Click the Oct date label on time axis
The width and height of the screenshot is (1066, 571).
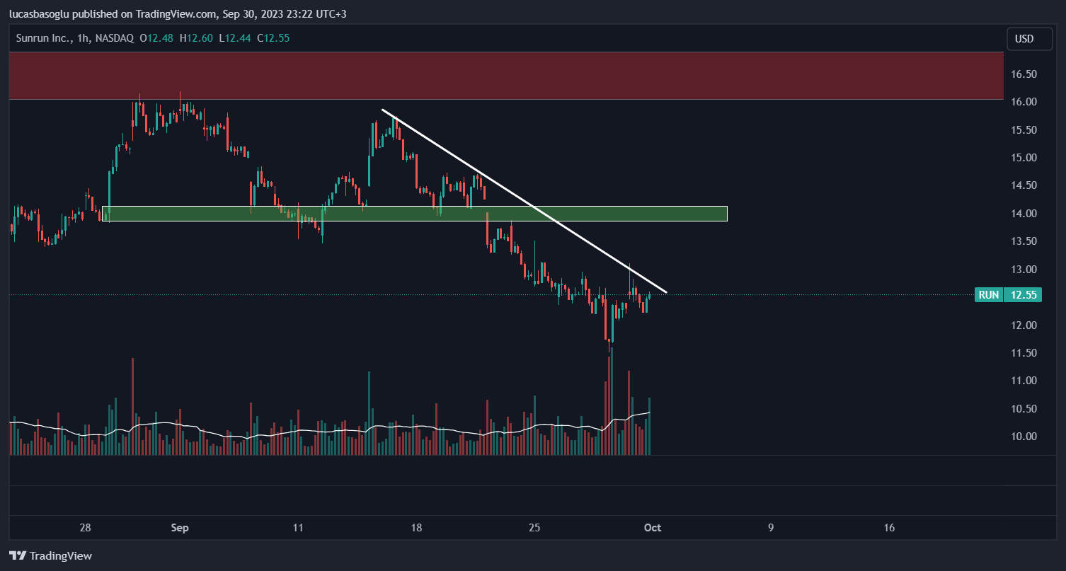[x=653, y=528]
